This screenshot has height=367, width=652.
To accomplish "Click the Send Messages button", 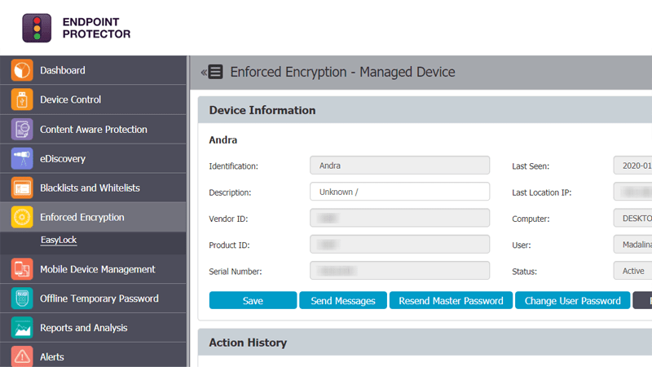I will [343, 300].
